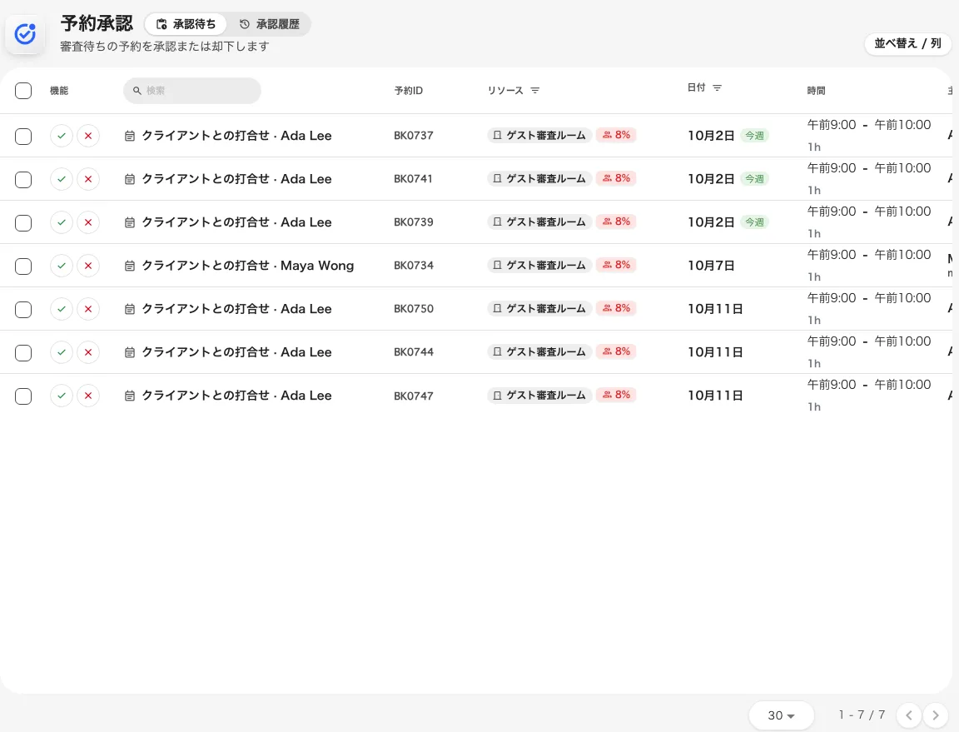This screenshot has width=959, height=732.
Task: Open the 並べ替え / 列 button
Action: click(x=907, y=43)
